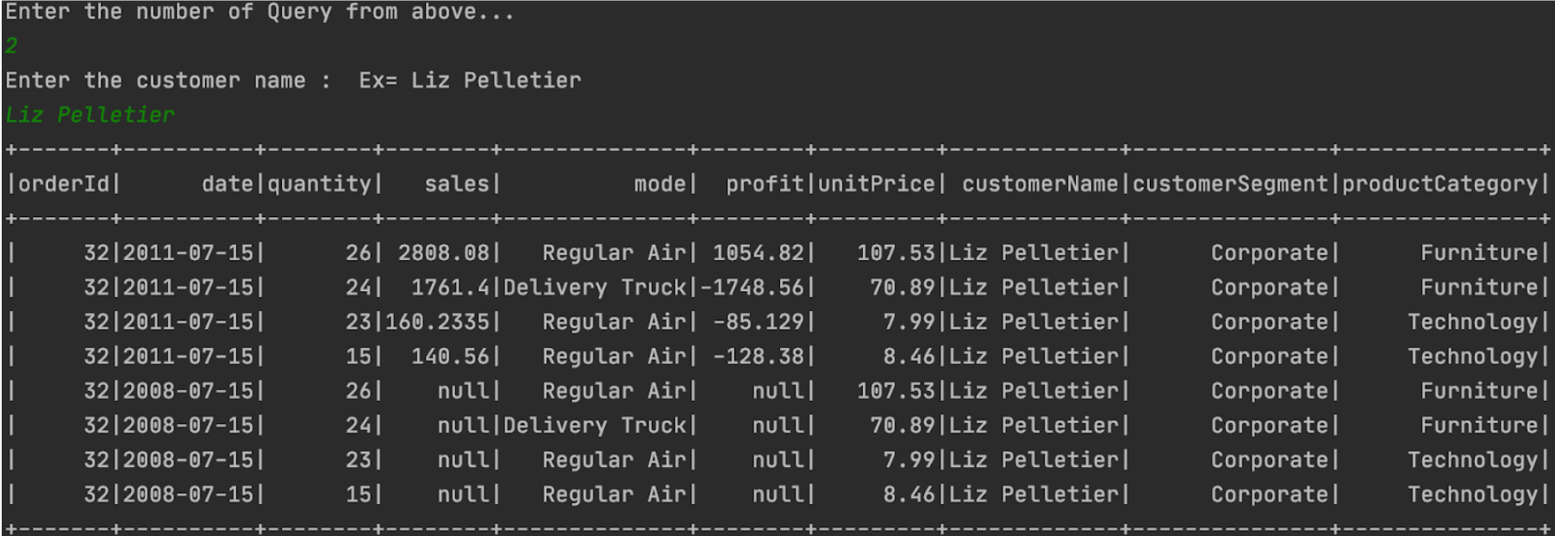Click the green input value 2
Image resolution: width=1555 pixels, height=536 pixels.
click(x=11, y=46)
